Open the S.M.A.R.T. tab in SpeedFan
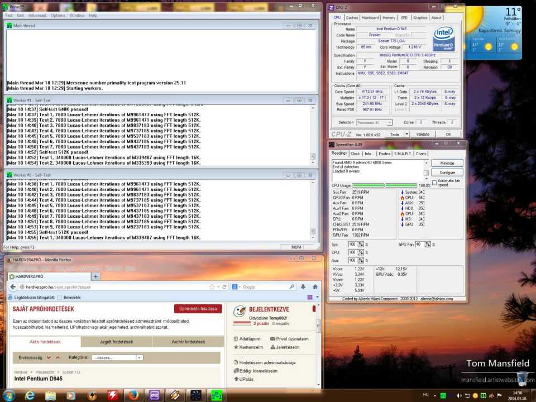 coord(403,154)
